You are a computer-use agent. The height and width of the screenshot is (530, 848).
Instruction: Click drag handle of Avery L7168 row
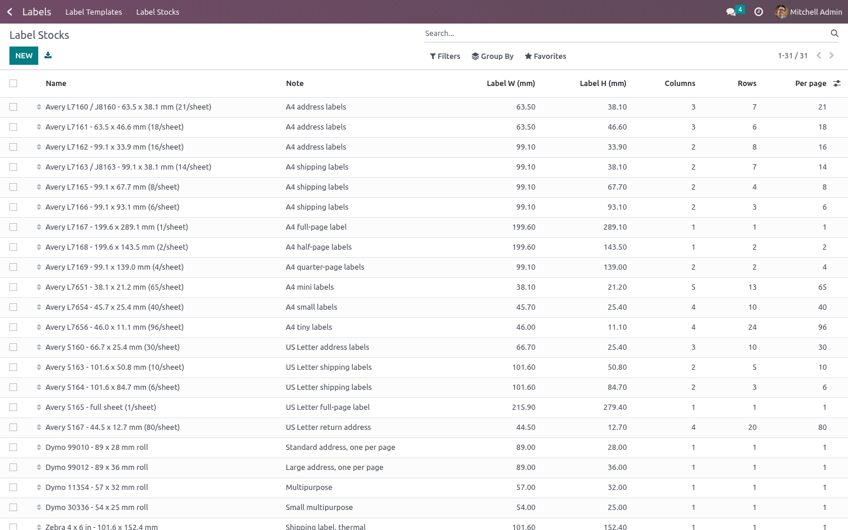39,247
